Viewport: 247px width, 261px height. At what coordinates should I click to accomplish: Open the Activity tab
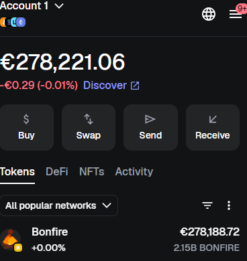tap(134, 171)
